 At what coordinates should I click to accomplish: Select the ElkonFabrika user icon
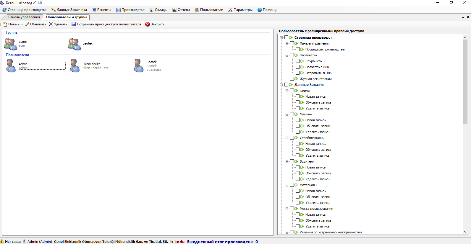click(75, 65)
